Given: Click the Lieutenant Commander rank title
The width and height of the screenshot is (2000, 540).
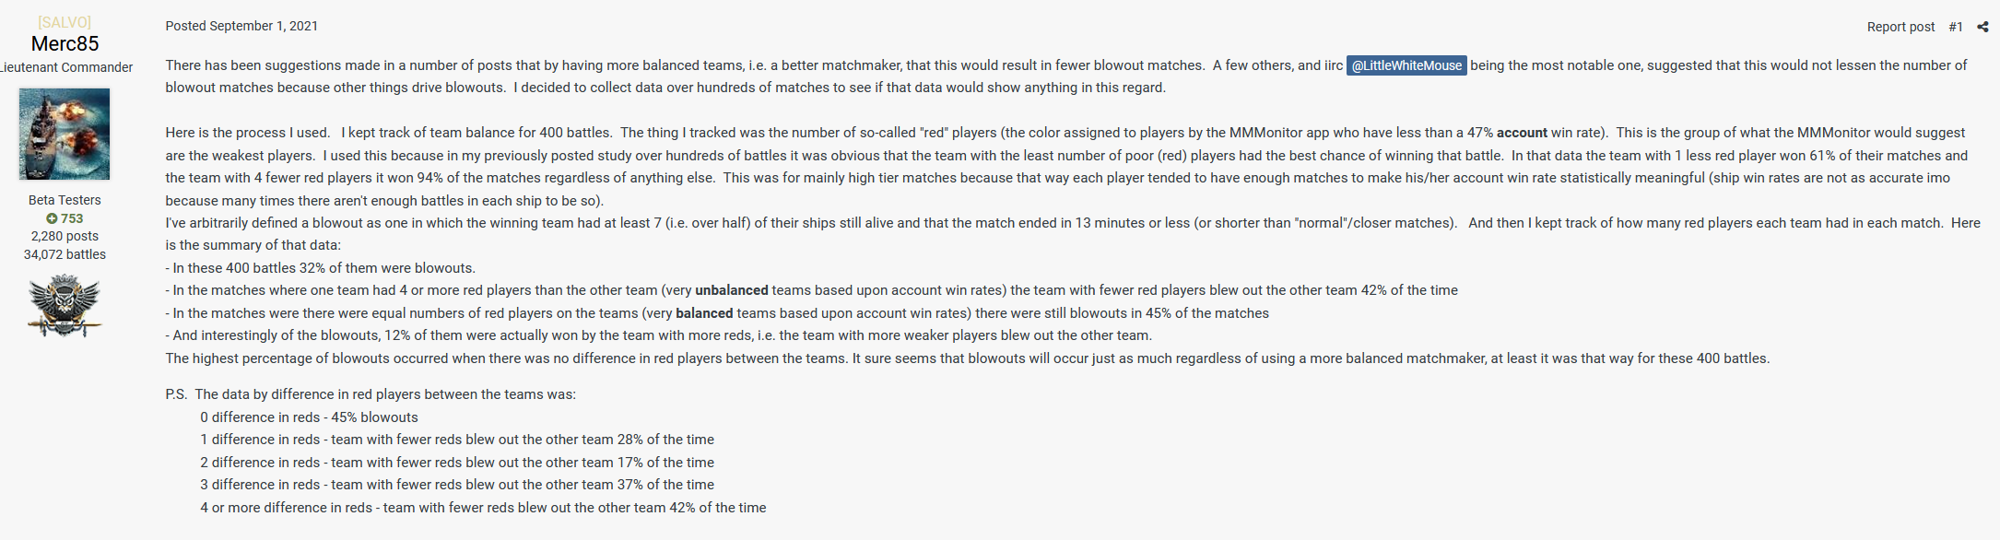Looking at the screenshot, I should [66, 67].
